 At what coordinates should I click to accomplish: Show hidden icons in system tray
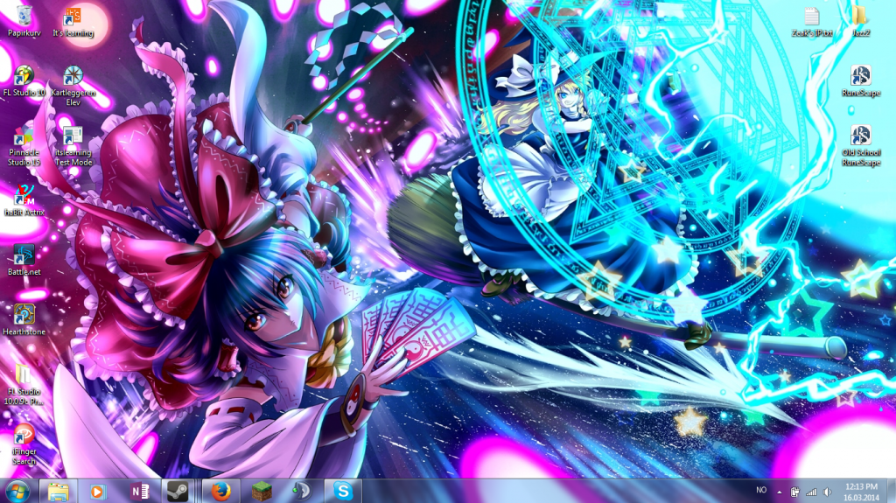tap(779, 491)
